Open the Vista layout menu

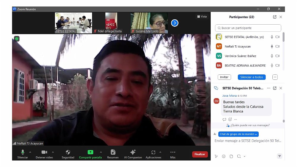pyautogui.click(x=202, y=17)
